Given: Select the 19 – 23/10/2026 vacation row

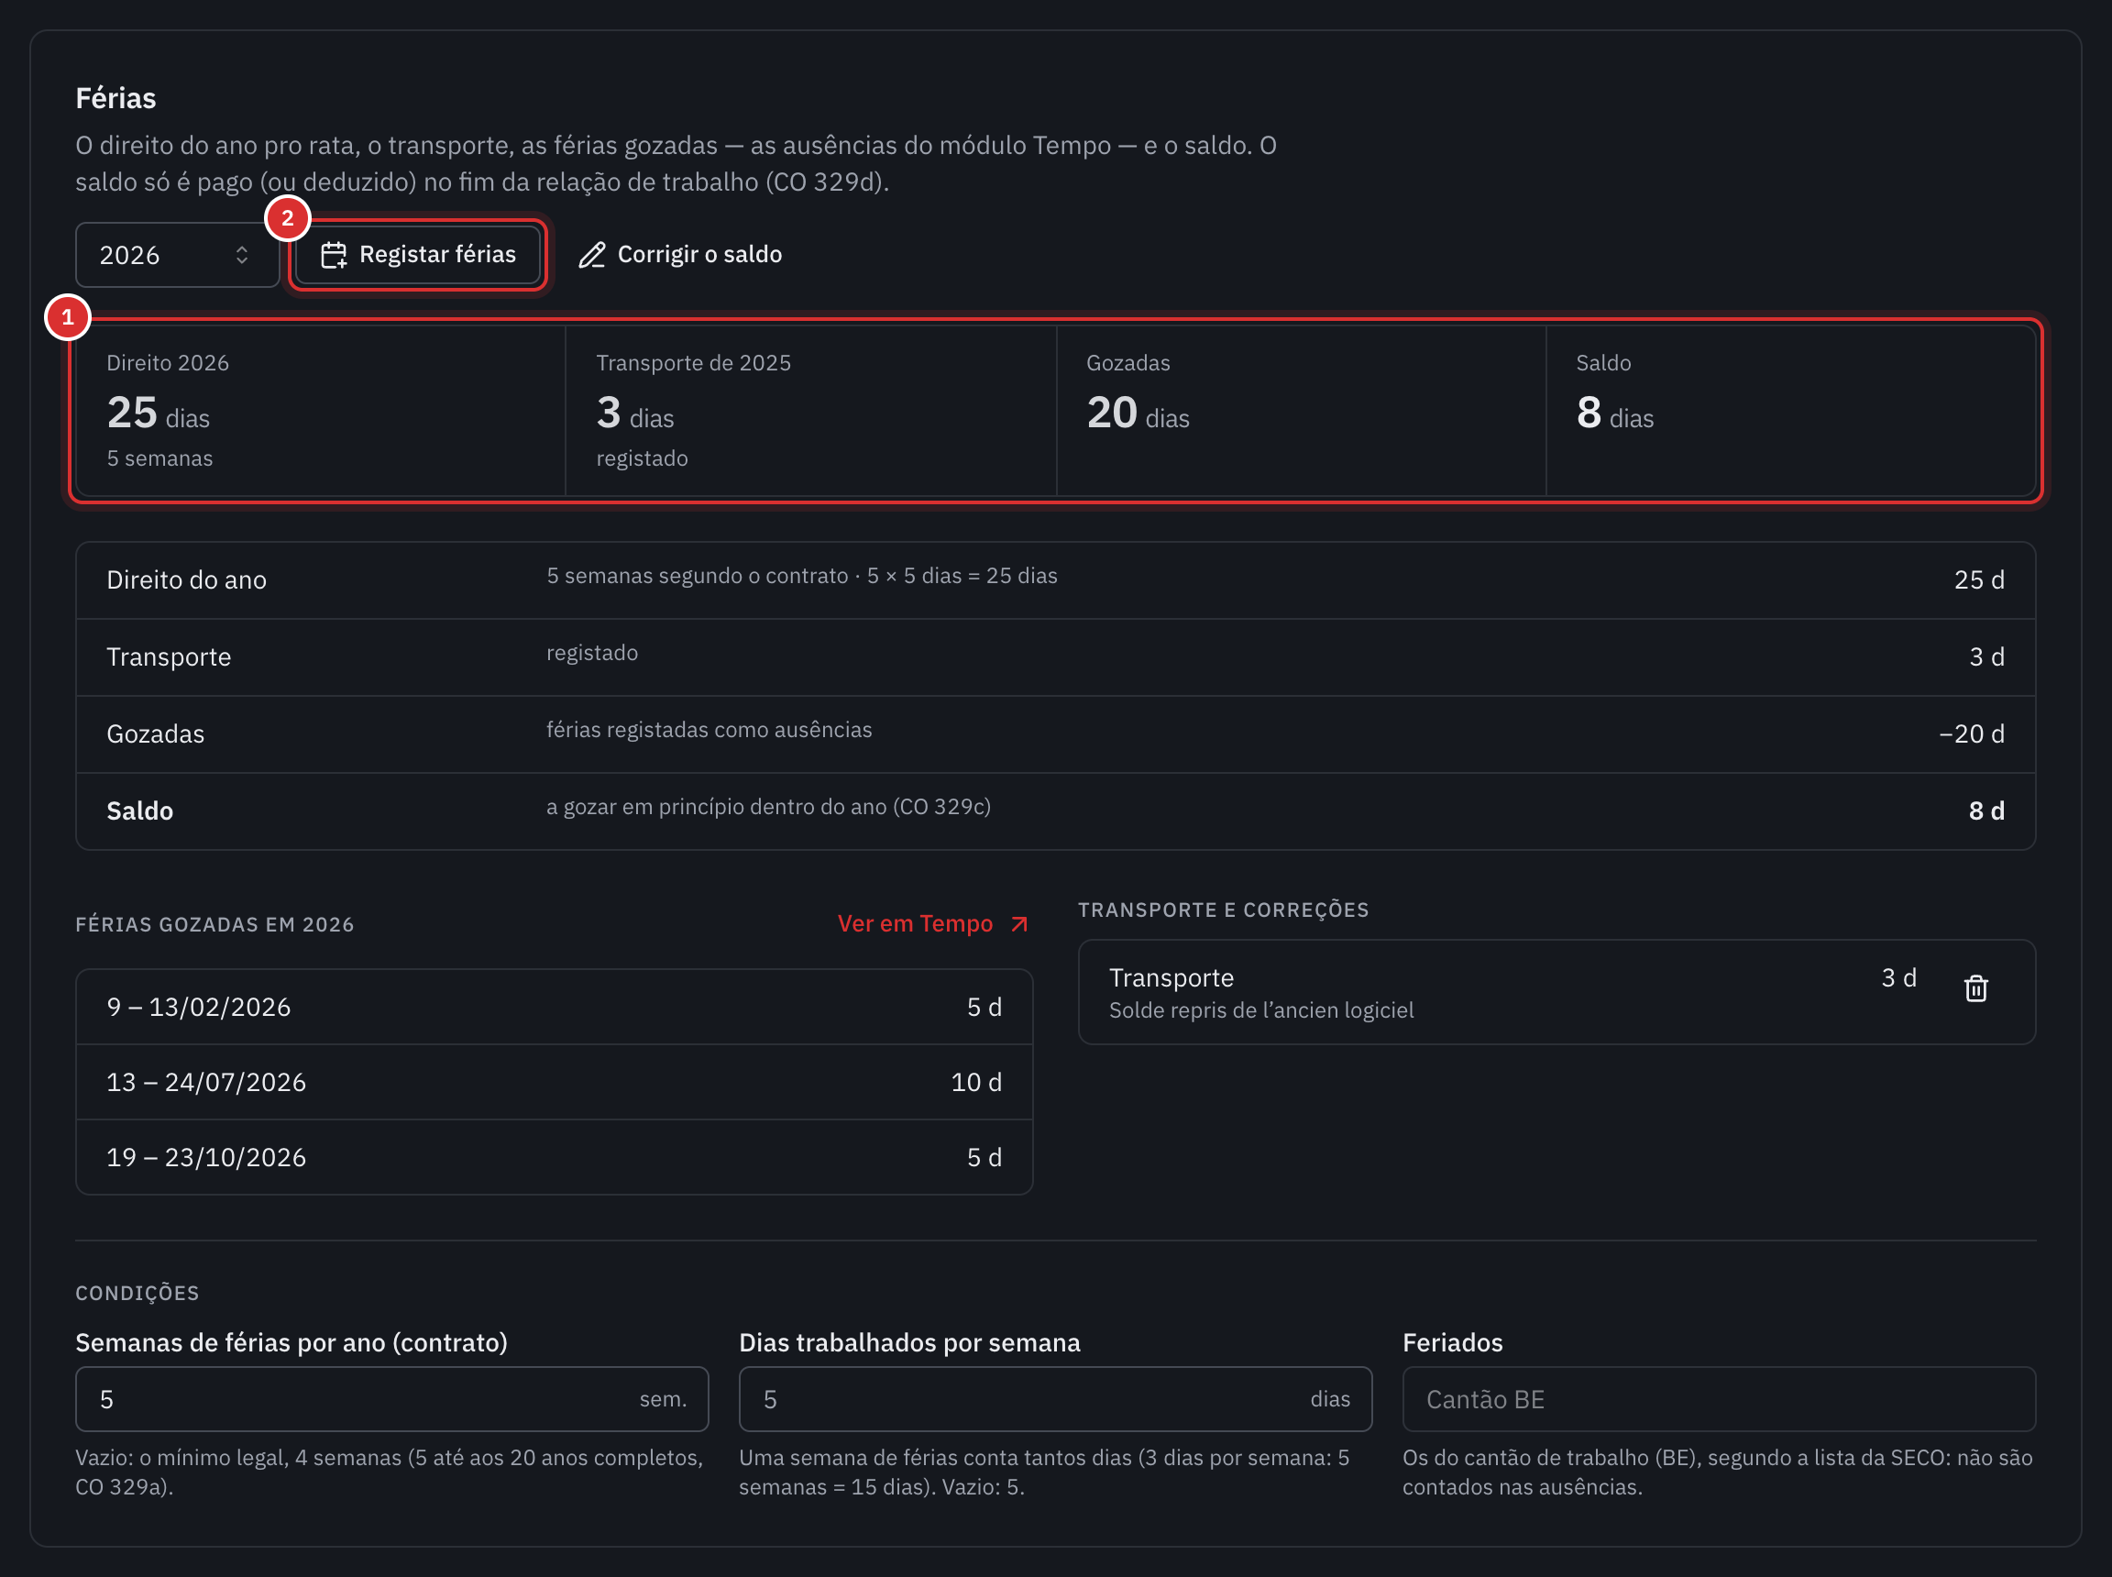Looking at the screenshot, I should pos(555,1157).
